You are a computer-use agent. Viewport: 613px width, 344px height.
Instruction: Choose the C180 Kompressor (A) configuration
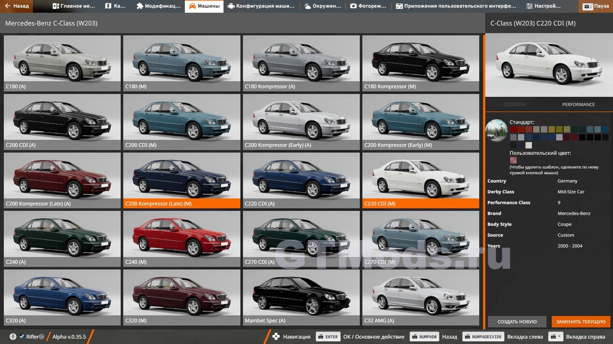pyautogui.click(x=301, y=63)
